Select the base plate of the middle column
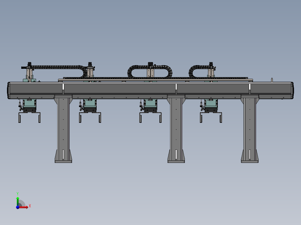Screen dimensions: 301x225 176,162
